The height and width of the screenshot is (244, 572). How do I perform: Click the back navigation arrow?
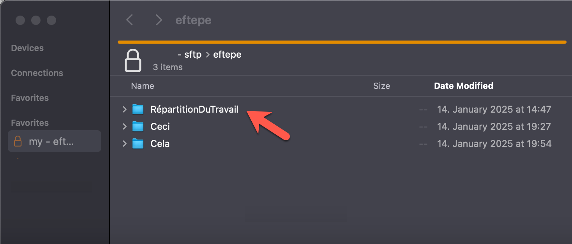pyautogui.click(x=130, y=19)
